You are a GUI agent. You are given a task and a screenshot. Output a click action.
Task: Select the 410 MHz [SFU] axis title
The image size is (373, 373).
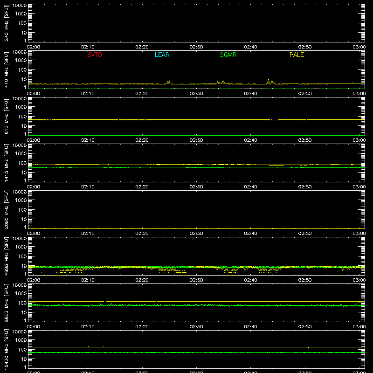coord(6,70)
